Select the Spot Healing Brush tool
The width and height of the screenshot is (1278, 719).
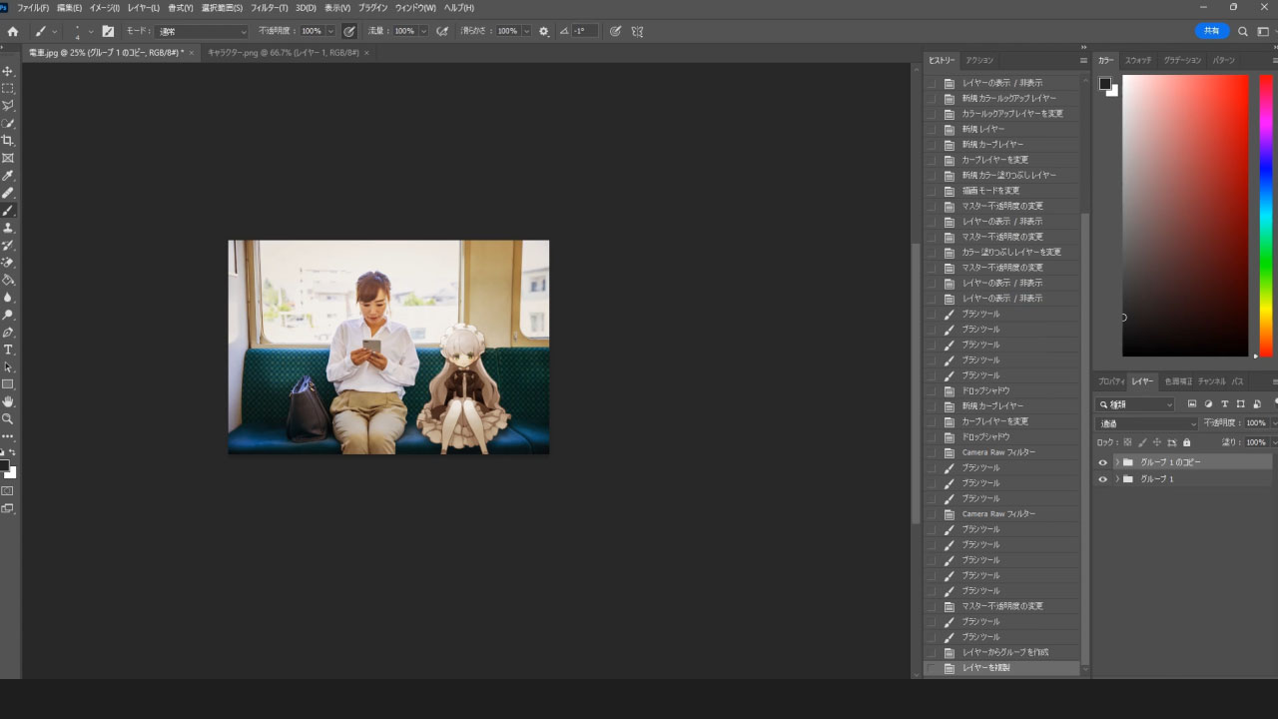[8, 193]
